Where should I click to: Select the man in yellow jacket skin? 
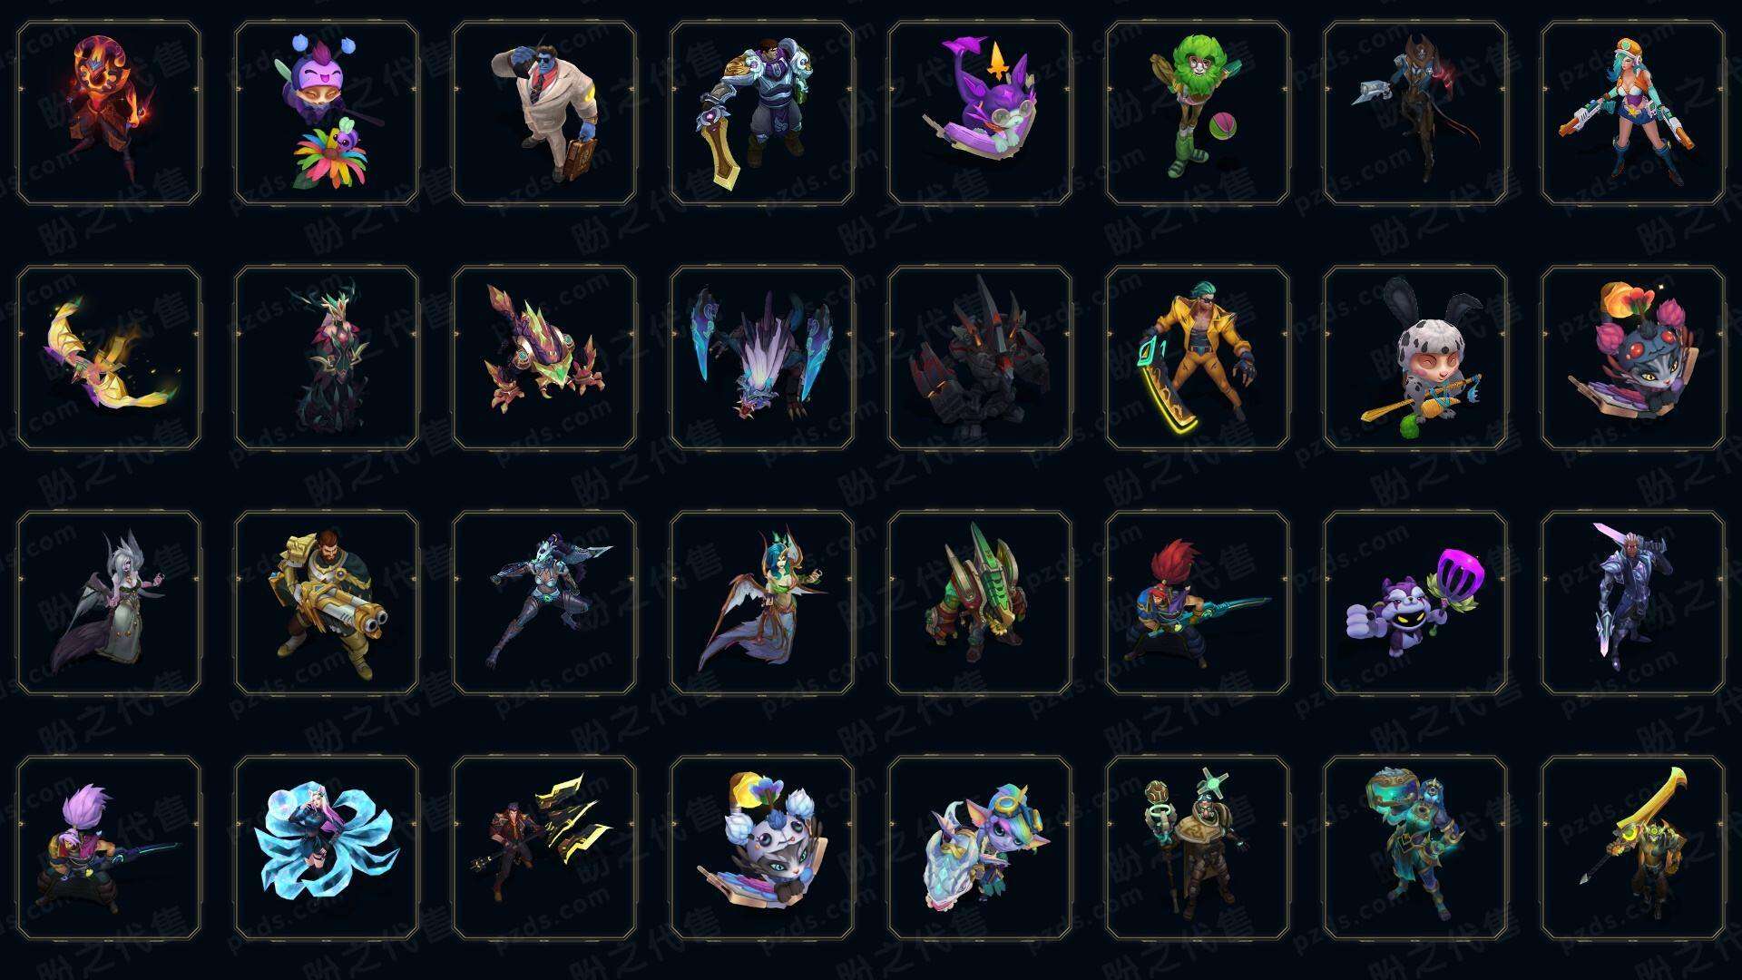tap(1198, 358)
